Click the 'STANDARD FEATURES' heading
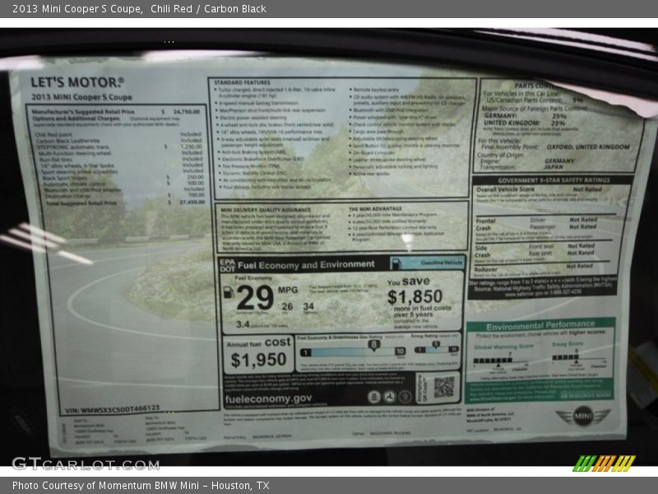The image size is (658, 494). pyautogui.click(x=242, y=82)
